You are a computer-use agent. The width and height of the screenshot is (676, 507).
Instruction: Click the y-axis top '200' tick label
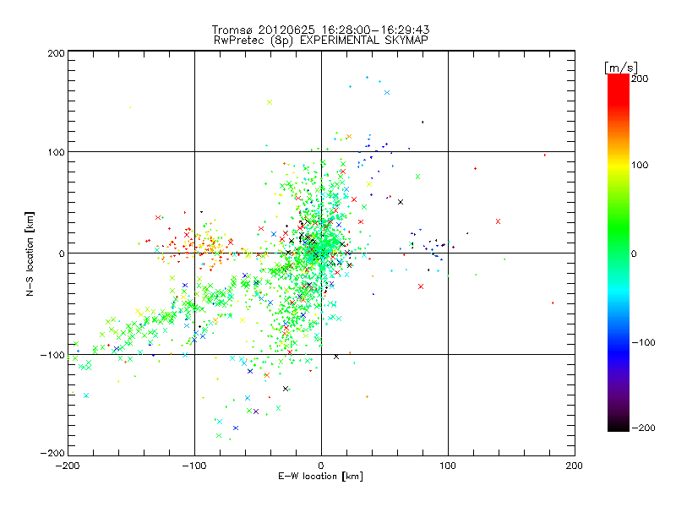pyautogui.click(x=56, y=53)
